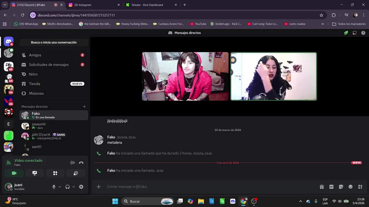Mute the microphone

click(54, 187)
